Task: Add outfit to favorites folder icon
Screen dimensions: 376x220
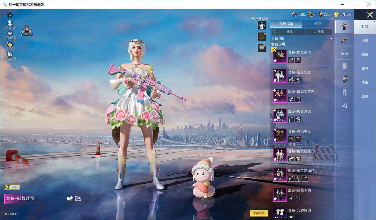Action: 70,198
